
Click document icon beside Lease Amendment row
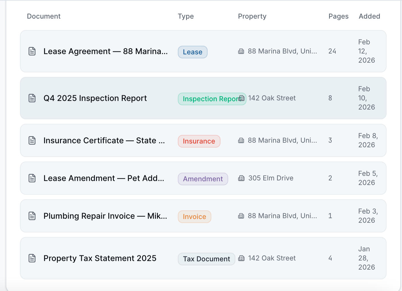pos(32,178)
